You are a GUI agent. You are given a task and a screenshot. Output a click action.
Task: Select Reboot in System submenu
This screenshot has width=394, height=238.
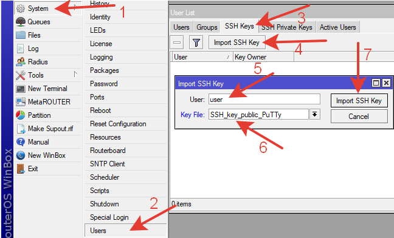126,110
